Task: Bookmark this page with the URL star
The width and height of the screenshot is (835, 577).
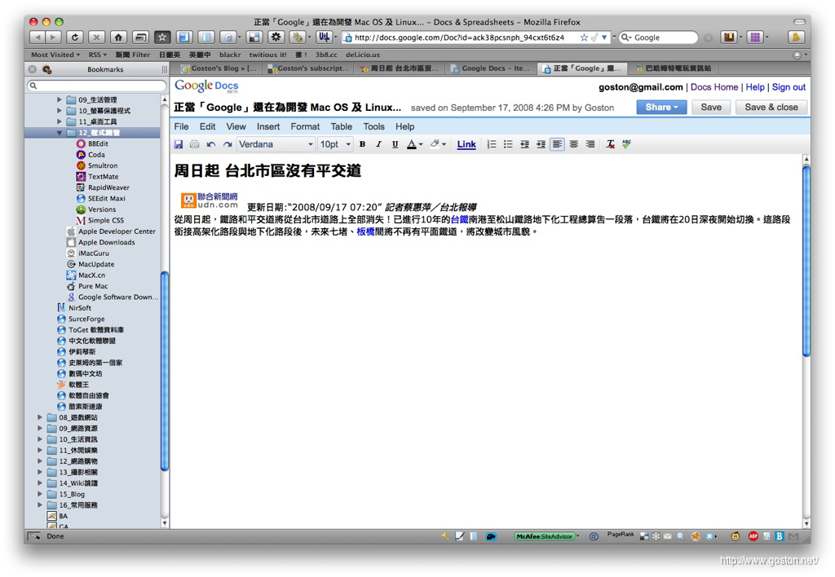Action: (x=584, y=37)
